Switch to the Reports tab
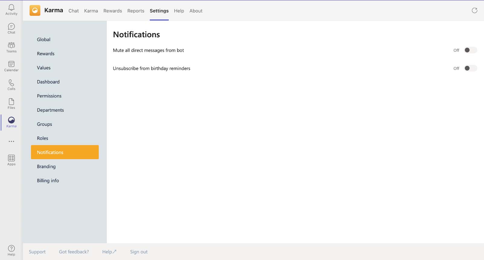Screen dimensions: 484x260 (x=136, y=11)
